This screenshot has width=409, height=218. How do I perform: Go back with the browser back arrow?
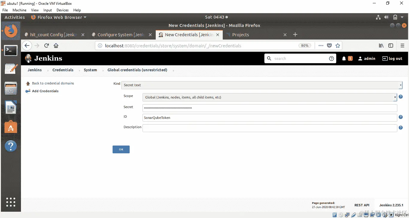tap(27, 46)
